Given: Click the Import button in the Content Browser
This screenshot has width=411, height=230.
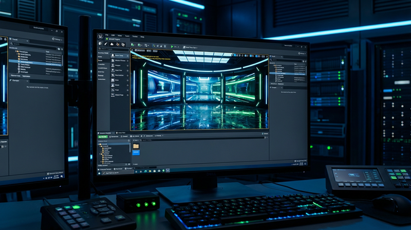Looking at the screenshot, I should tap(114, 136).
